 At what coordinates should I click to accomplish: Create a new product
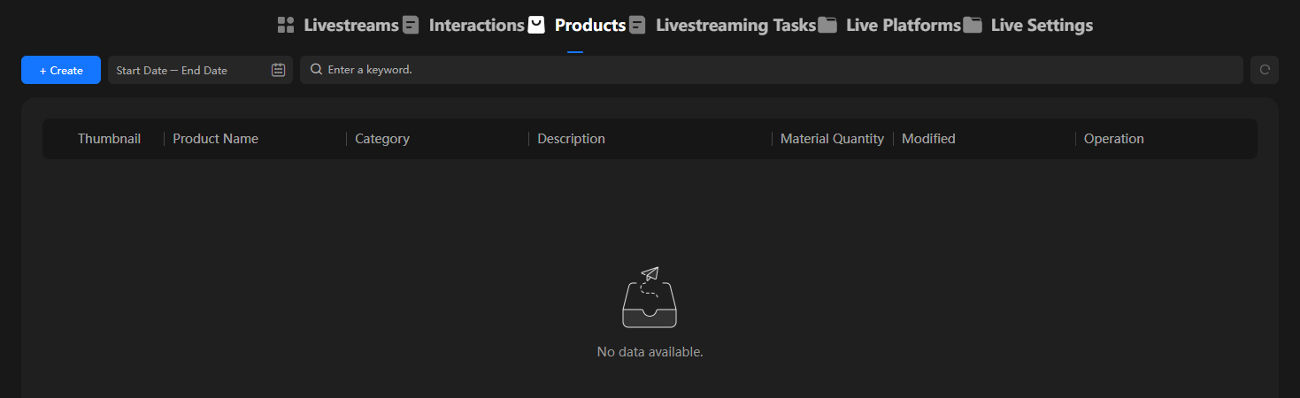click(x=61, y=70)
